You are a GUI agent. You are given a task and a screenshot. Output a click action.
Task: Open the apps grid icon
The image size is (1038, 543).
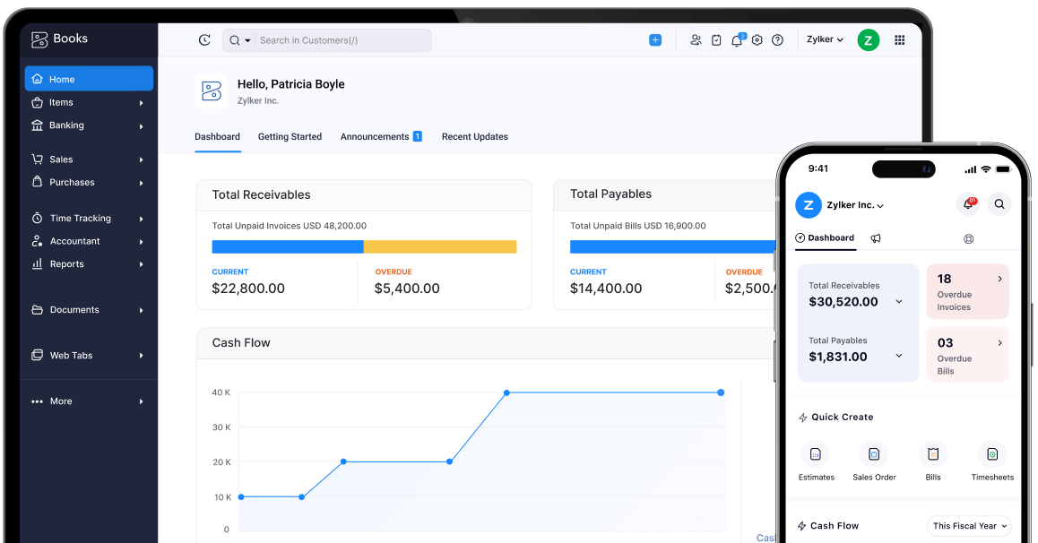tap(899, 39)
